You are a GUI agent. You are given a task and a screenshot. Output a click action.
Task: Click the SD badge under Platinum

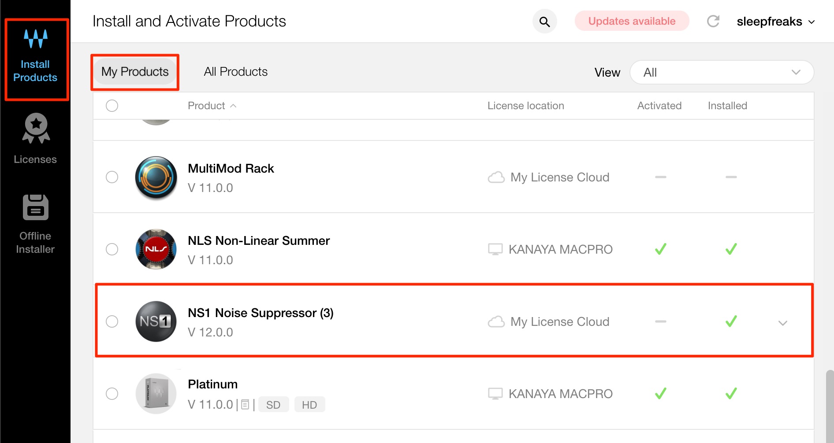point(273,405)
